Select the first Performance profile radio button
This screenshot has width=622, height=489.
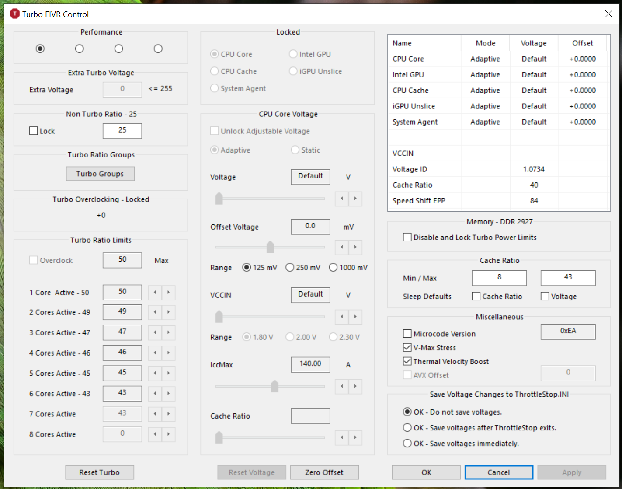[40, 49]
